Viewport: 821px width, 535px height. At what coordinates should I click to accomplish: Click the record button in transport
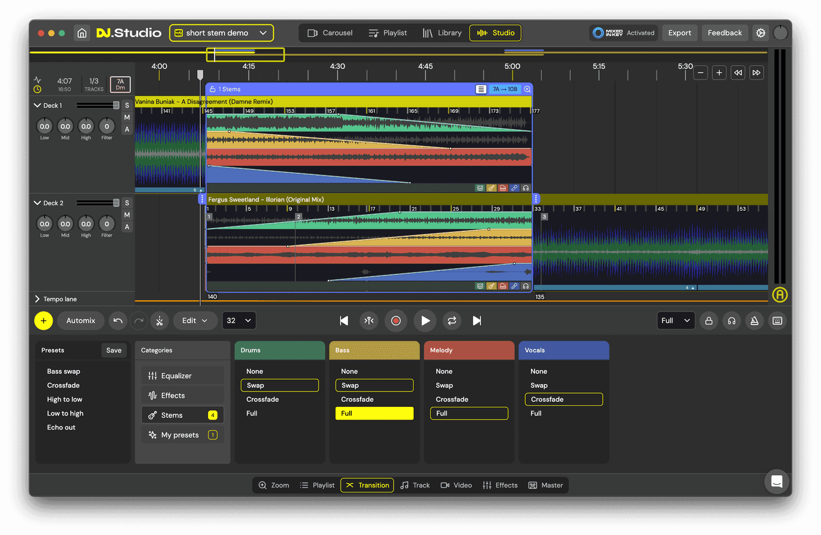[396, 321]
